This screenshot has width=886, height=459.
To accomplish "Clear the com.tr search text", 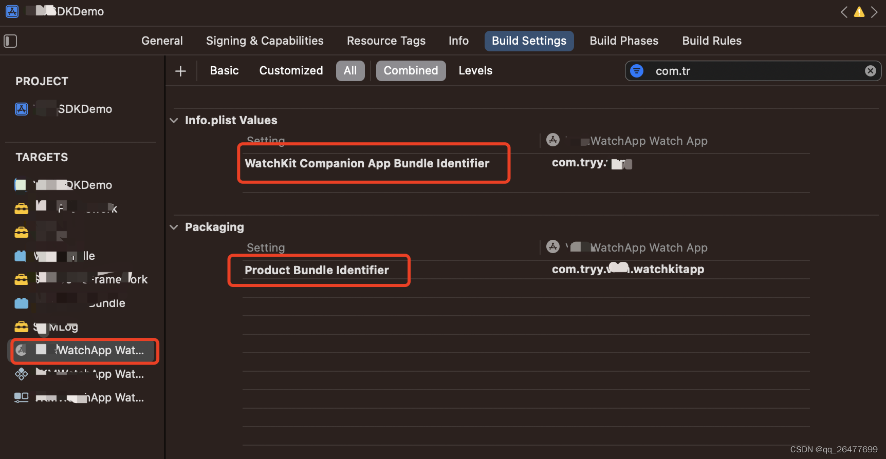I will [x=870, y=71].
